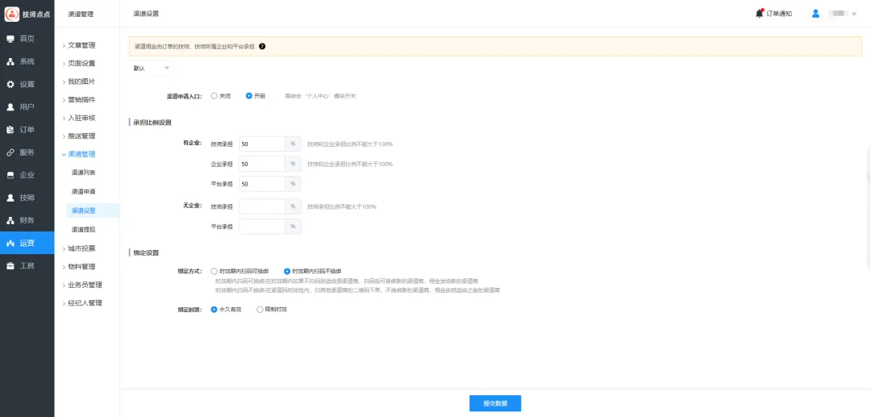Open the 默认 dropdown
This screenshot has width=871, height=417.
click(x=152, y=69)
